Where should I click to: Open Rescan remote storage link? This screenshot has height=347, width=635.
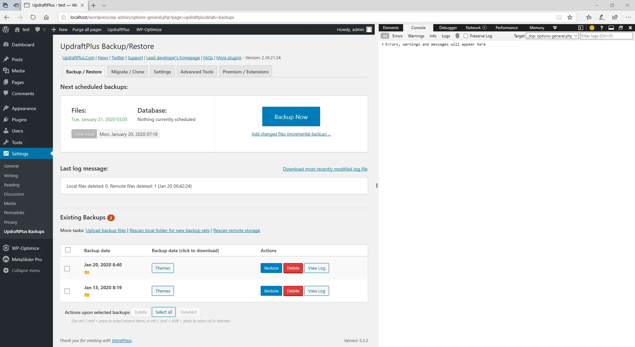(x=236, y=230)
